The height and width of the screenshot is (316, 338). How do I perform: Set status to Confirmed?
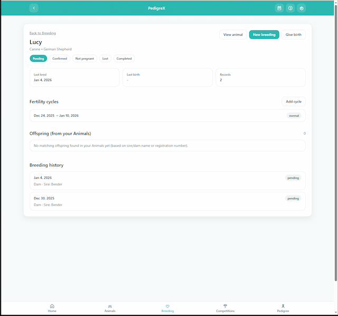pyautogui.click(x=60, y=59)
